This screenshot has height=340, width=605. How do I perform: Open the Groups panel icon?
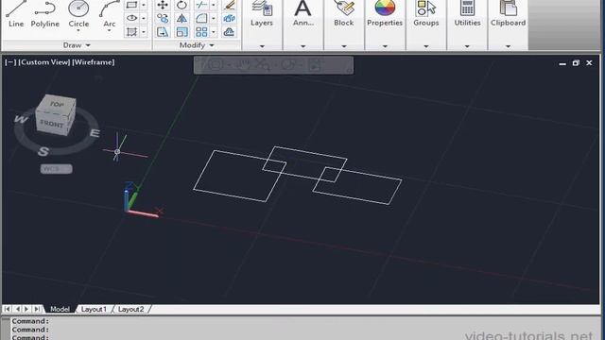[x=426, y=8]
